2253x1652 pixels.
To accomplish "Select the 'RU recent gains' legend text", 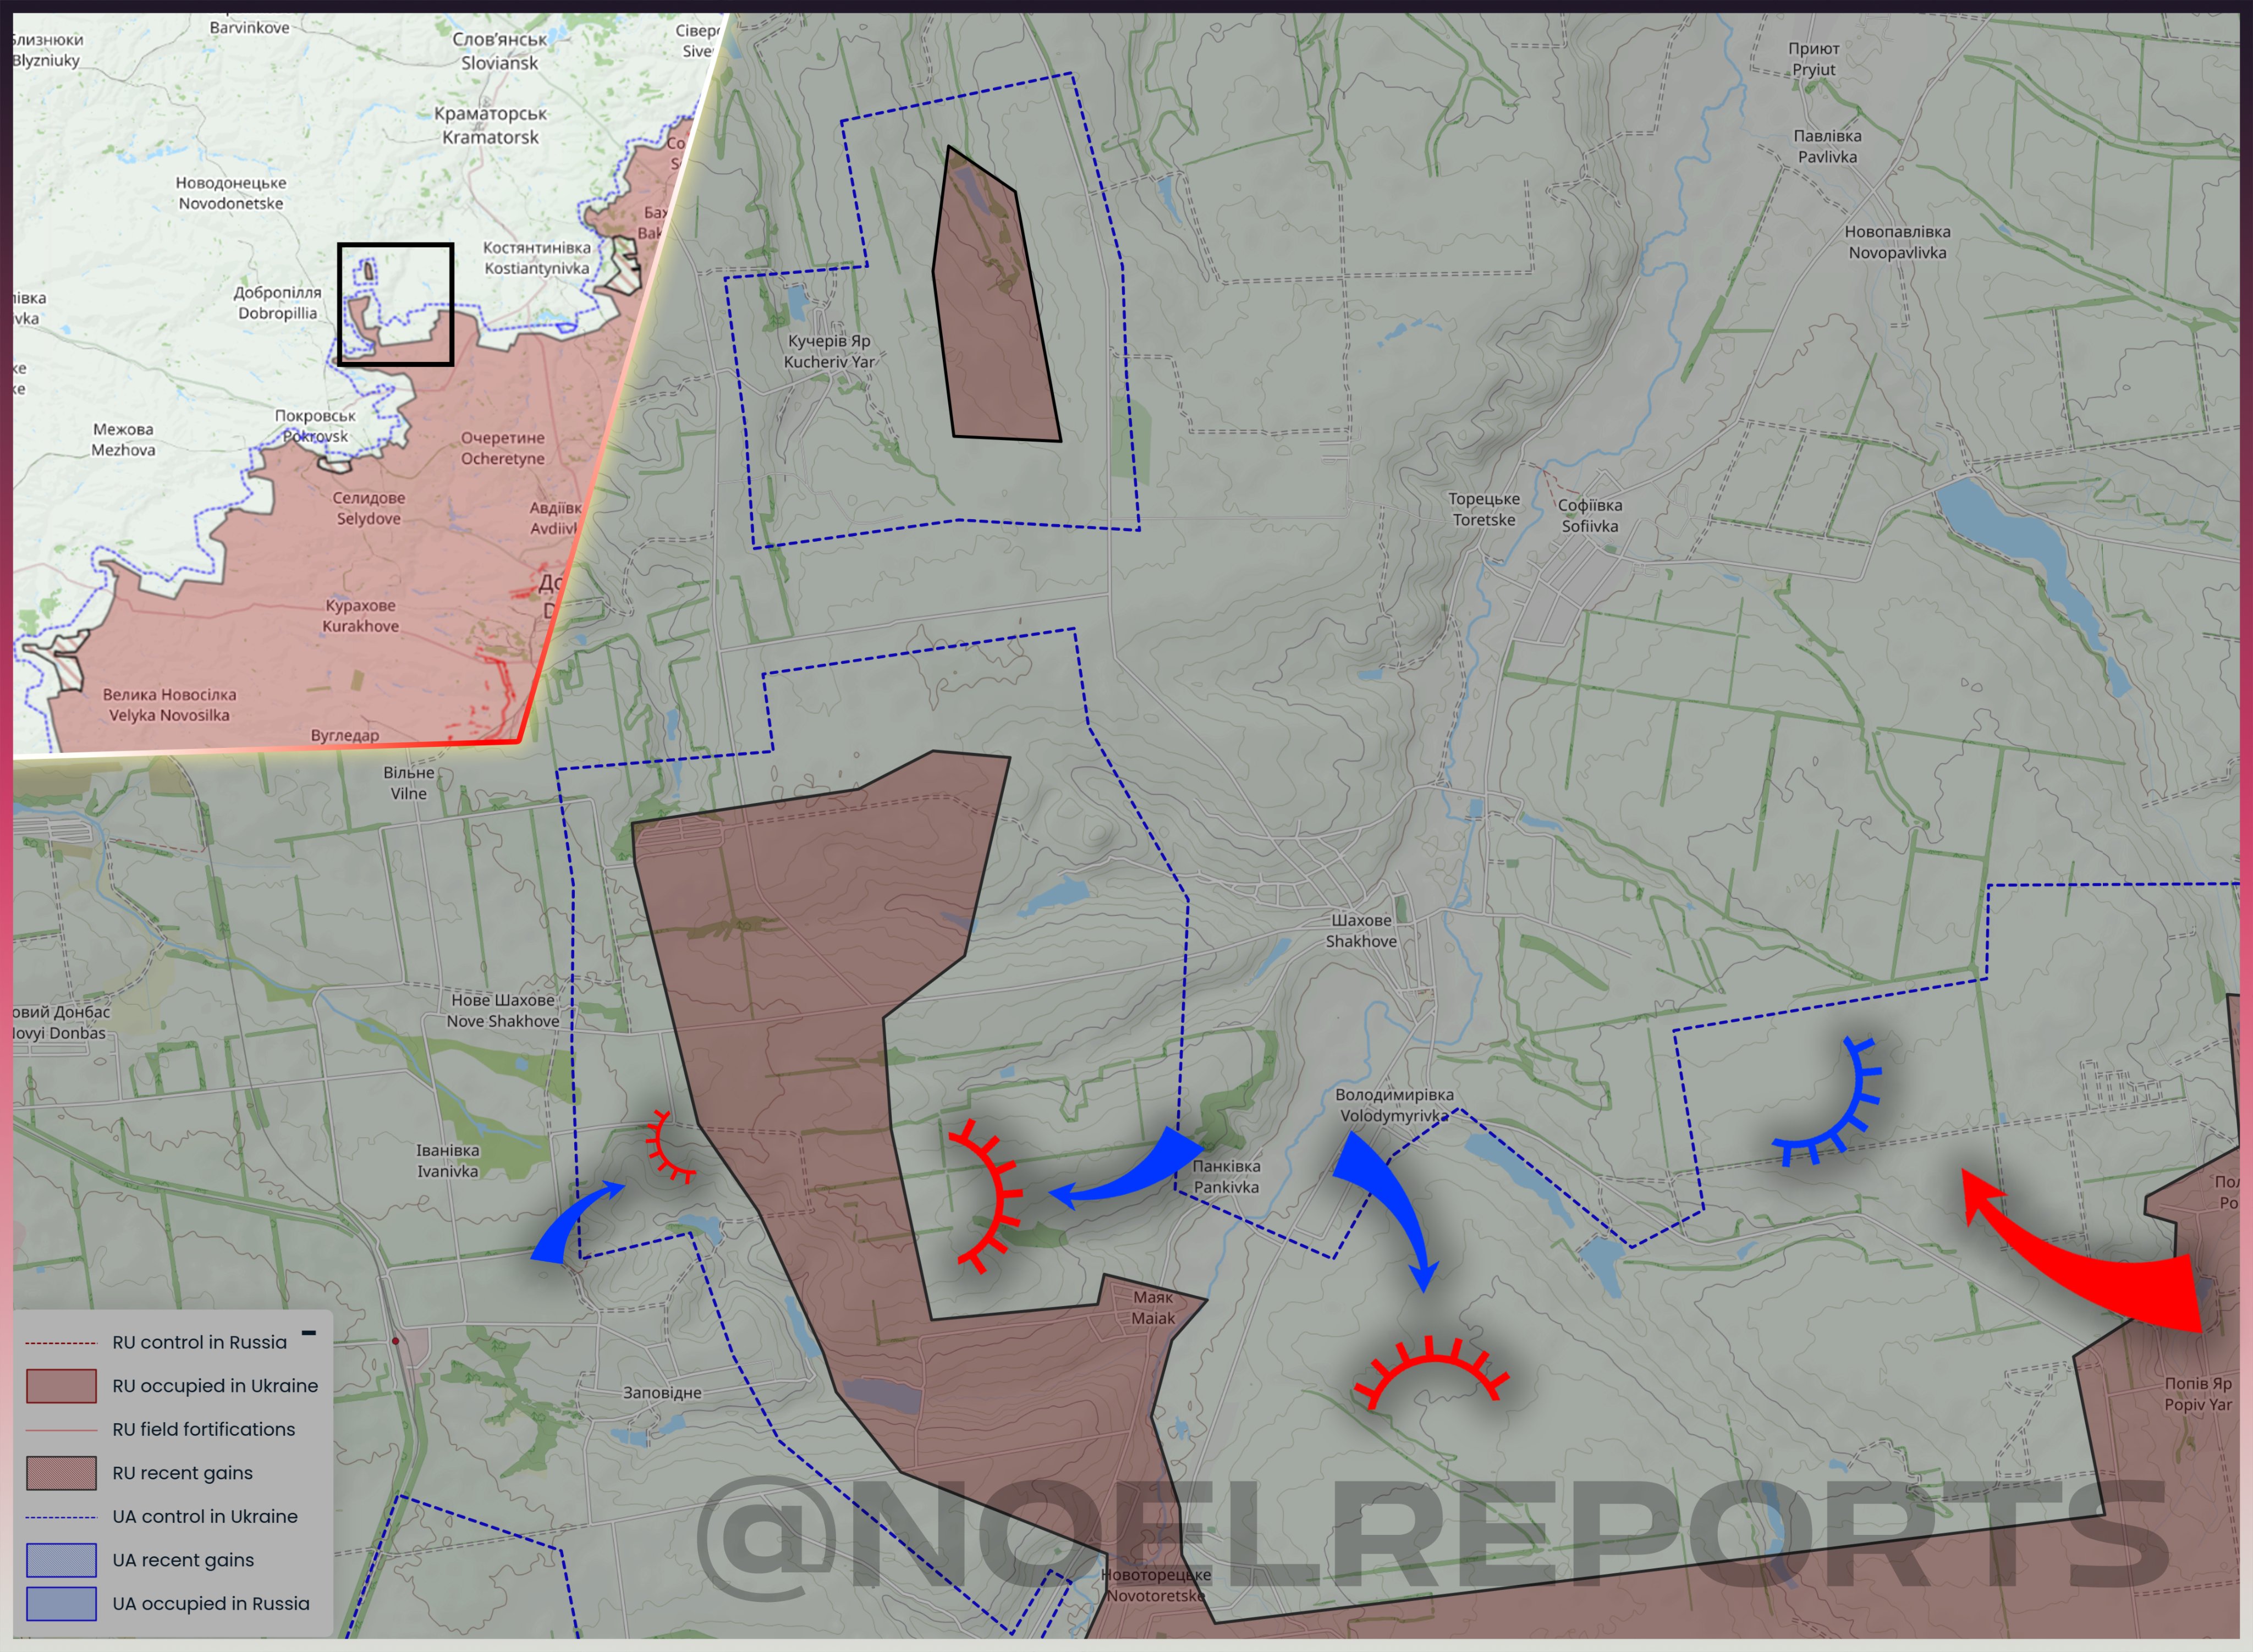I will tap(182, 1473).
